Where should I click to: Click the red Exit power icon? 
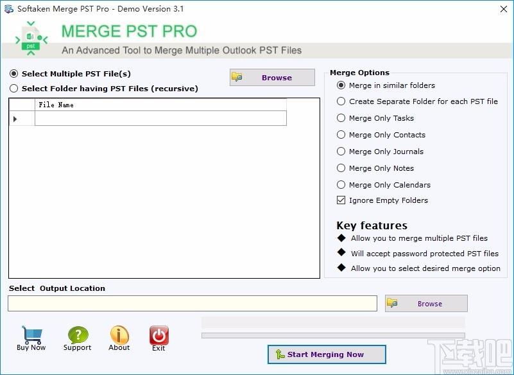[x=159, y=335]
